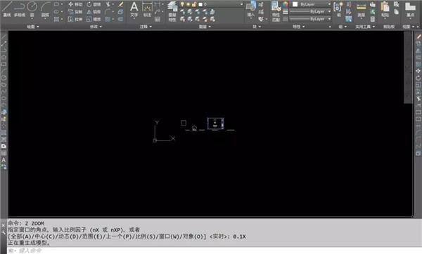Click the 移动 (Move) tool
Screen dimensions: 422x254
(x=76, y=4)
